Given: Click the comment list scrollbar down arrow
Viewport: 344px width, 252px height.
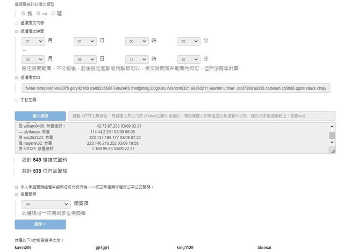Looking at the screenshot, I should (332, 152).
